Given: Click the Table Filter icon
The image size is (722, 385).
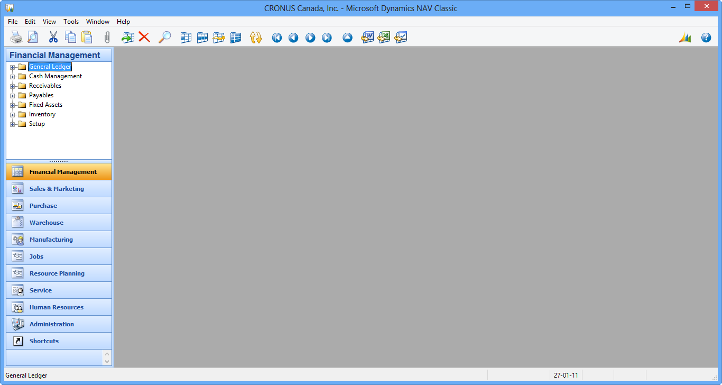Looking at the screenshot, I should pyautogui.click(x=202, y=38).
